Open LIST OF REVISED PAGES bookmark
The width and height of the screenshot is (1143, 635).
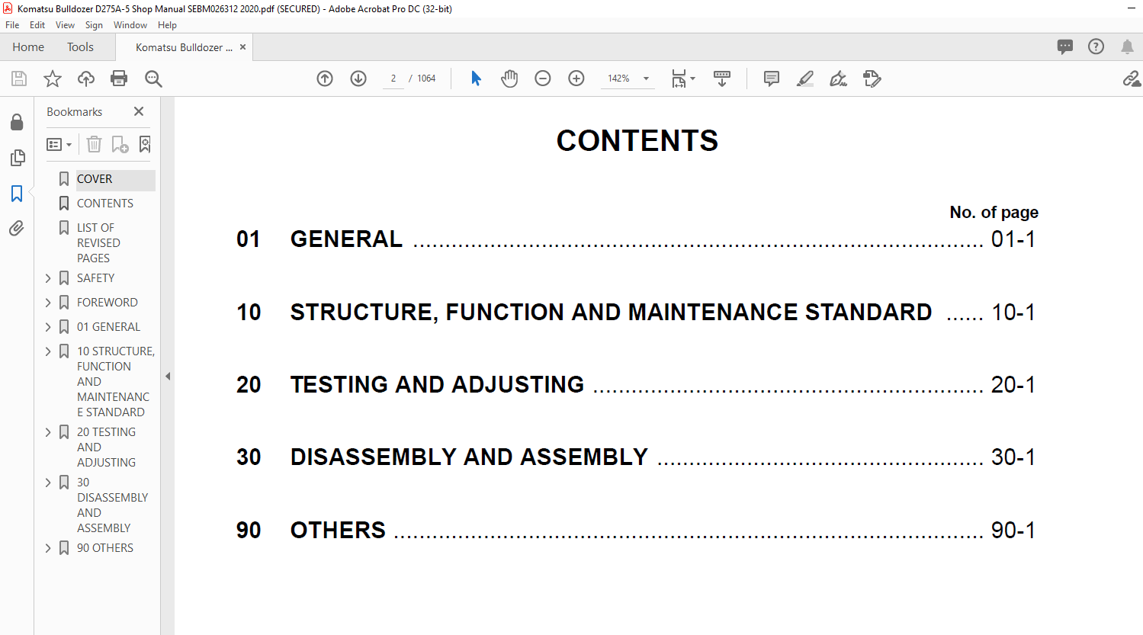pos(98,243)
